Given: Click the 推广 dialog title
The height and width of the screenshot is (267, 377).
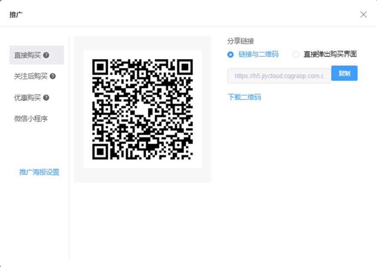Looking at the screenshot, I should pyautogui.click(x=16, y=15).
